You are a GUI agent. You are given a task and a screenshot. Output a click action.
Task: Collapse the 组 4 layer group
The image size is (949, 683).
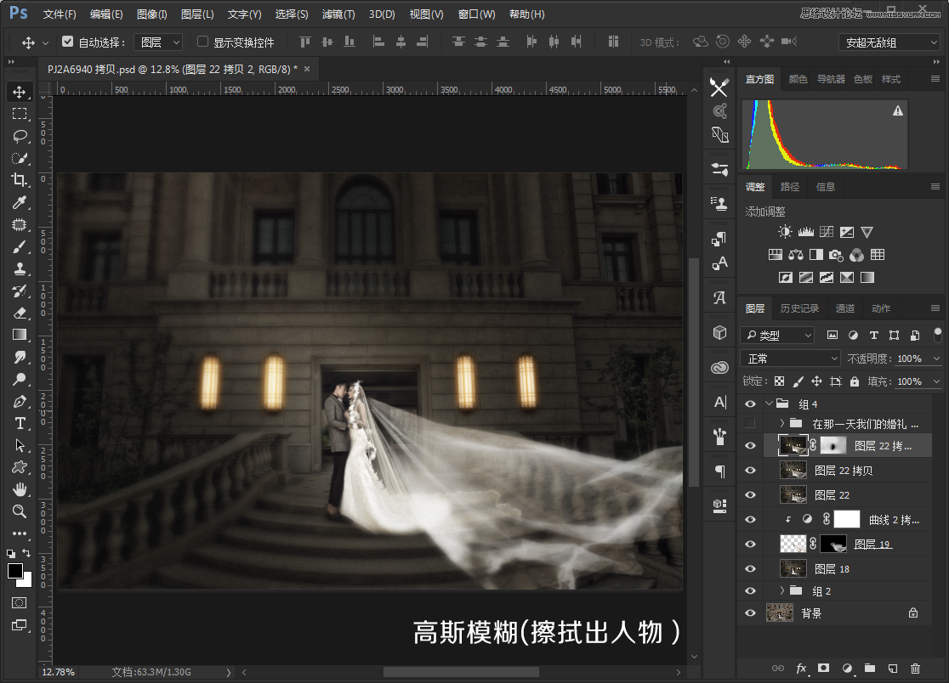pyautogui.click(x=770, y=404)
